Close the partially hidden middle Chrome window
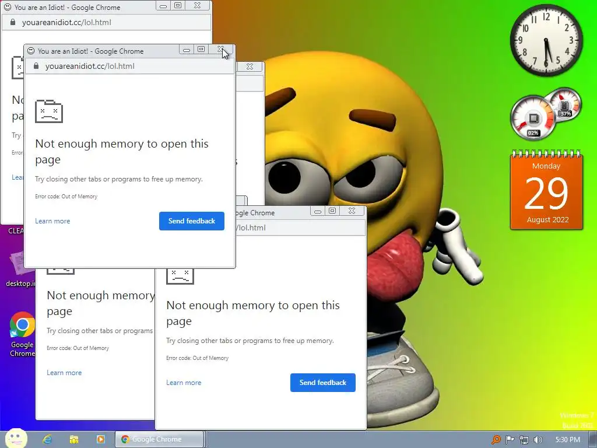Screen dimensions: 597x448 (x=250, y=66)
